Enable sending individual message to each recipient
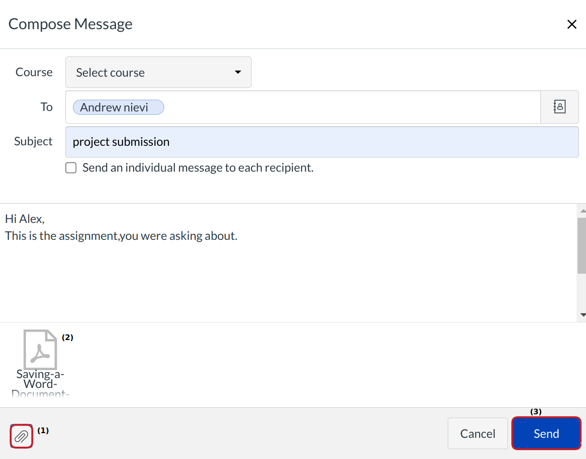 (x=71, y=168)
